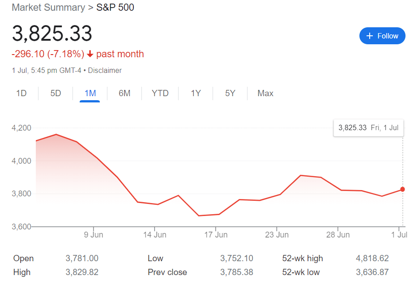Choose the 5Y chart range
The width and height of the screenshot is (414, 284).
(x=230, y=93)
